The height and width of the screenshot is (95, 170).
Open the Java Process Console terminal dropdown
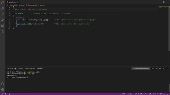coord(141,69)
